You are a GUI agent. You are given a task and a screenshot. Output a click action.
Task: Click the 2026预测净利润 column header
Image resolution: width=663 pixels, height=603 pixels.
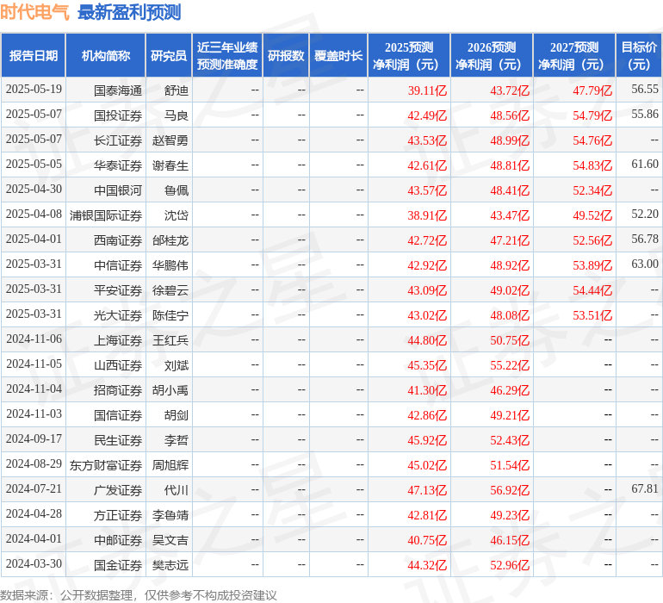click(492, 56)
